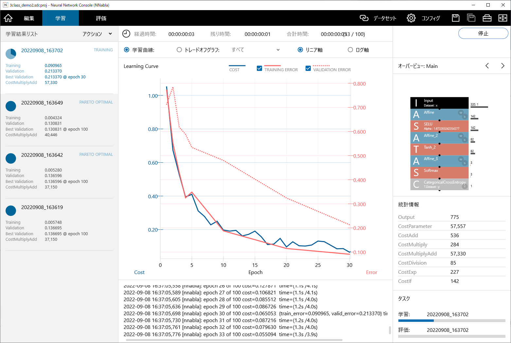The width and height of the screenshot is (511, 343).
Task: Open the コンフィグ (Config) settings
Action: (423, 18)
